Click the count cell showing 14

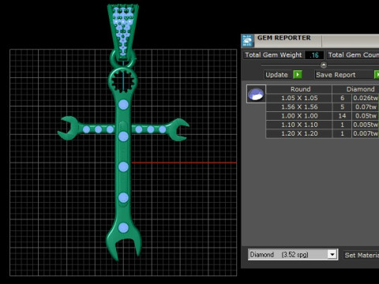pyautogui.click(x=342, y=116)
